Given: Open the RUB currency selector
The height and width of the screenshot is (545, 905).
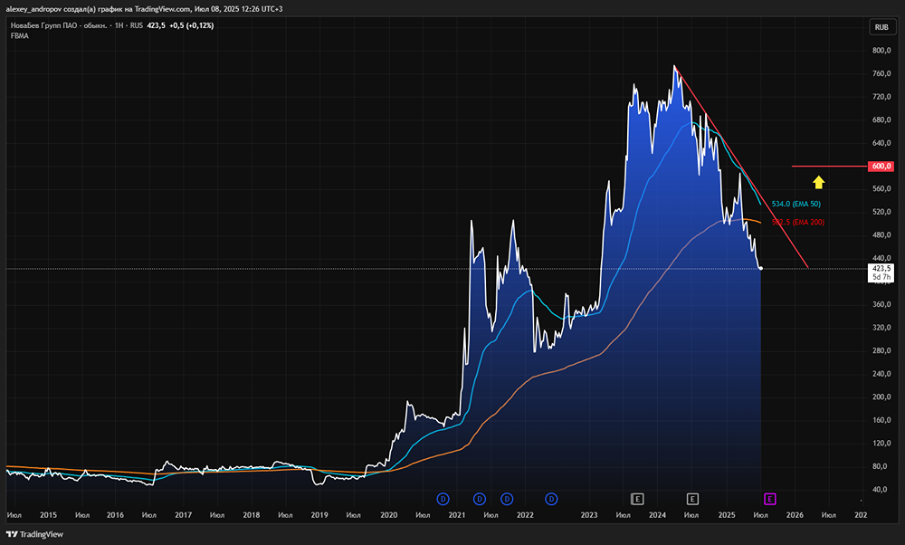Looking at the screenshot, I should [x=881, y=27].
